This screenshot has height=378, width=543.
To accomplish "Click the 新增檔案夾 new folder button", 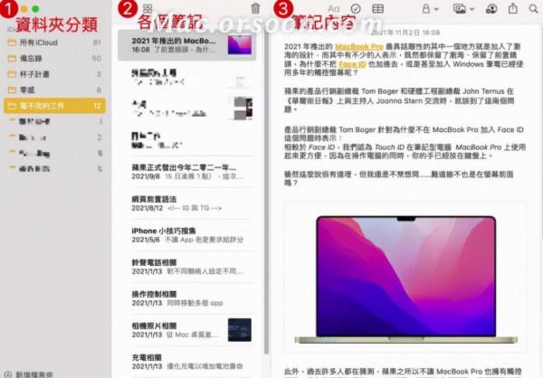I will [x=30, y=374].
